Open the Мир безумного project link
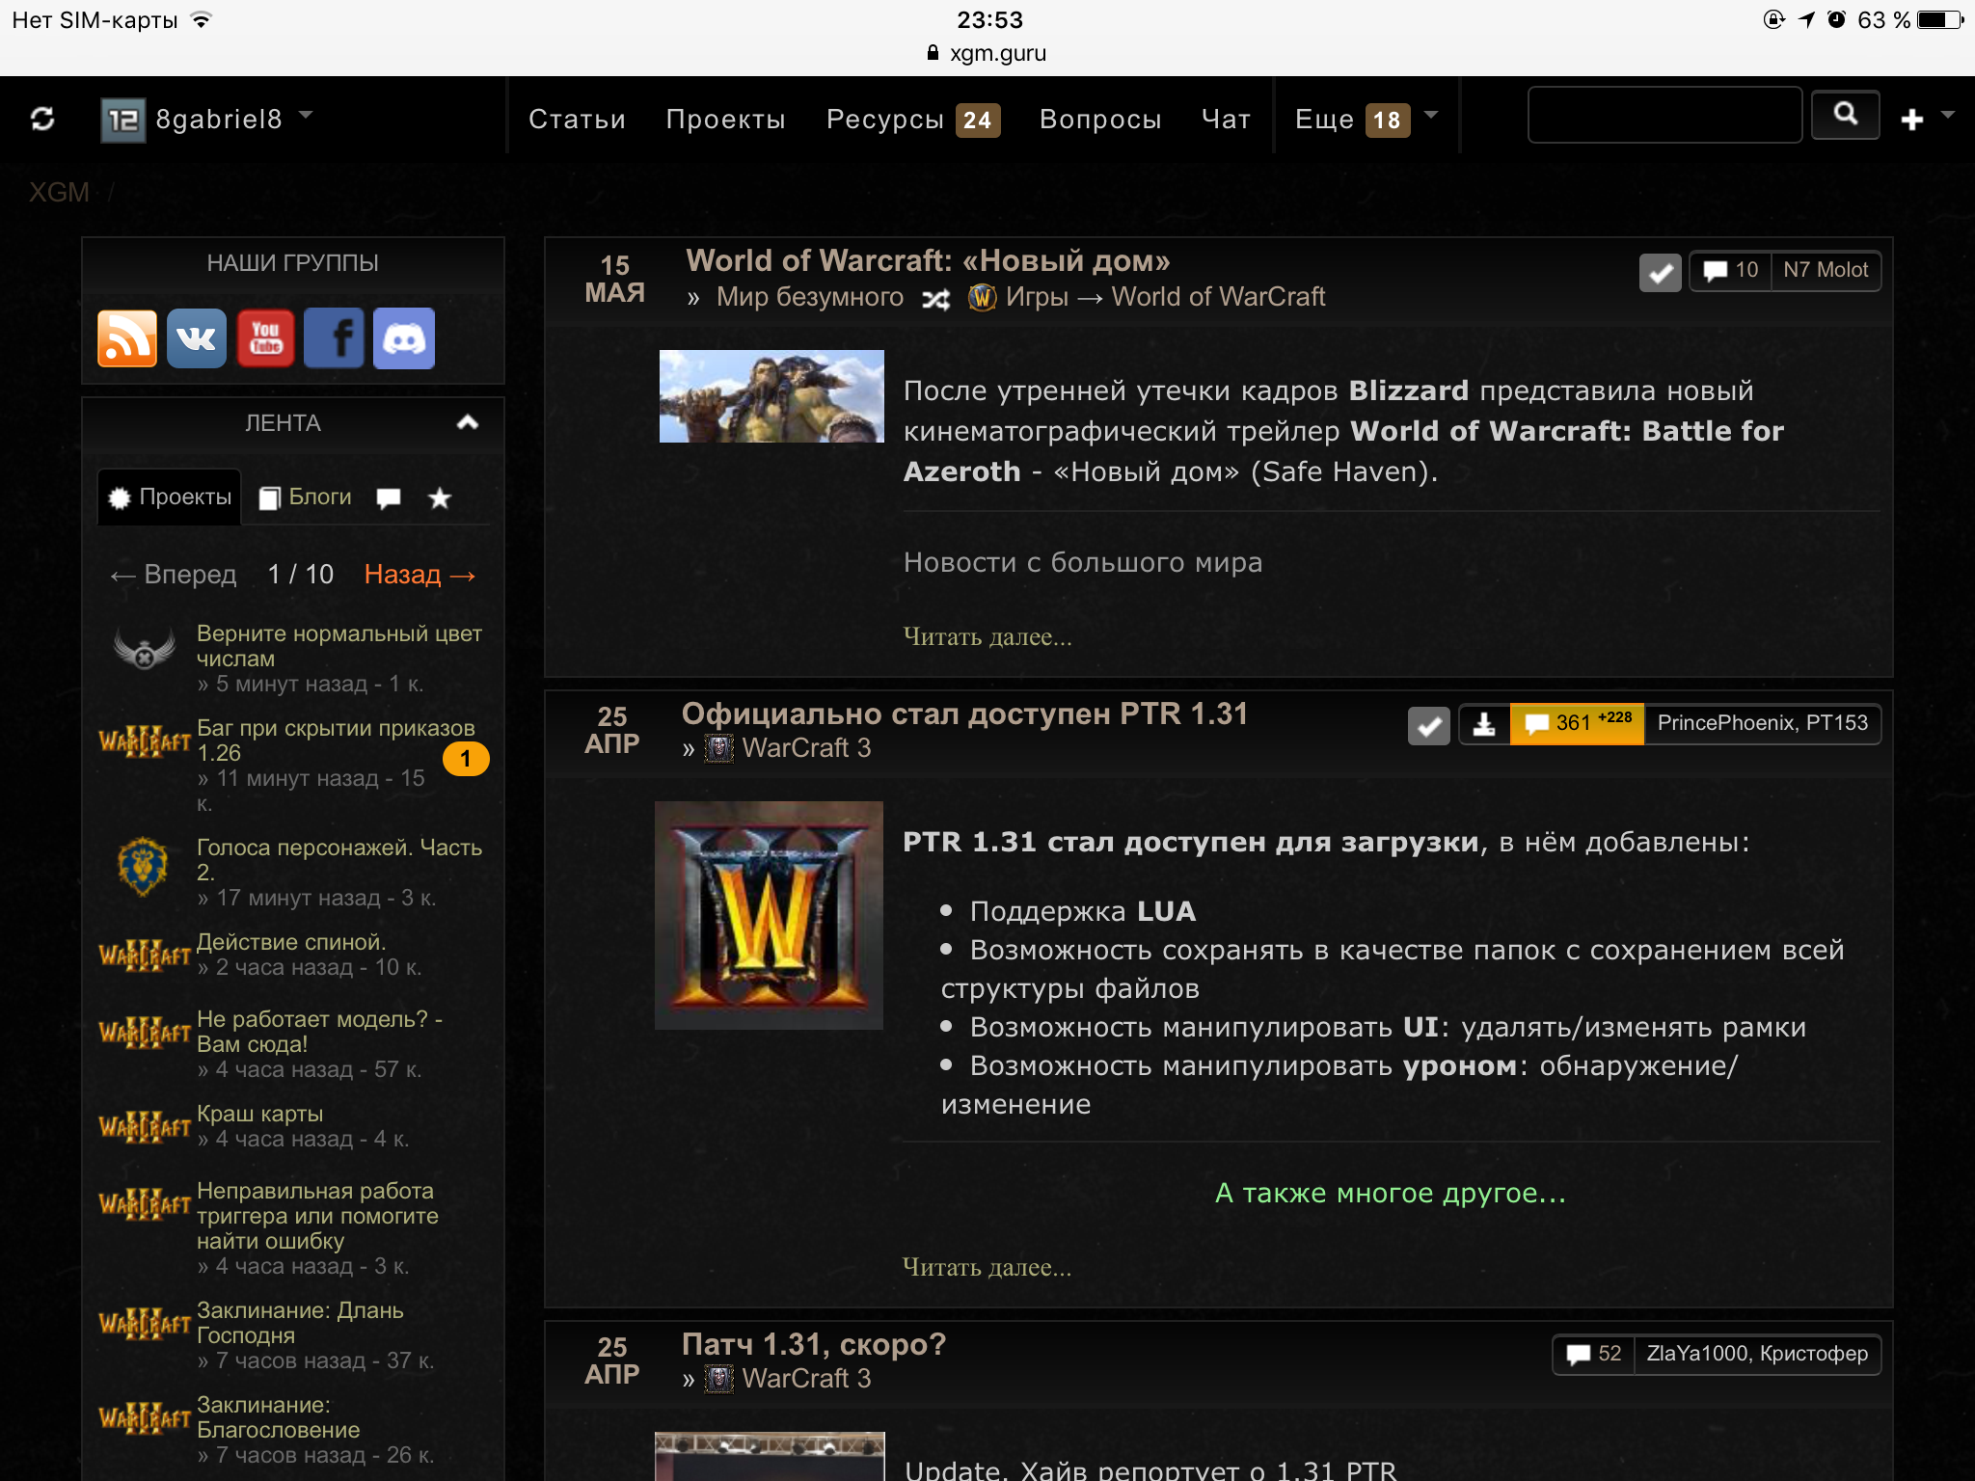Screen dimensions: 1975x1481 coord(810,297)
